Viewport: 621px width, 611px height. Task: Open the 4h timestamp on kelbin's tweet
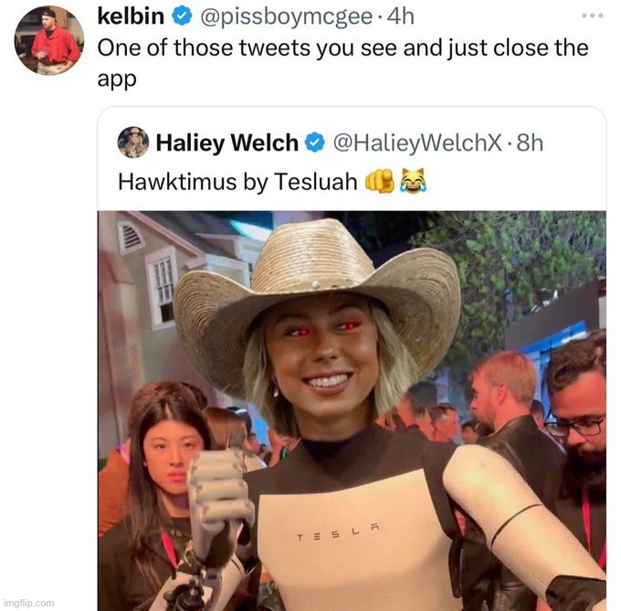coord(401,16)
